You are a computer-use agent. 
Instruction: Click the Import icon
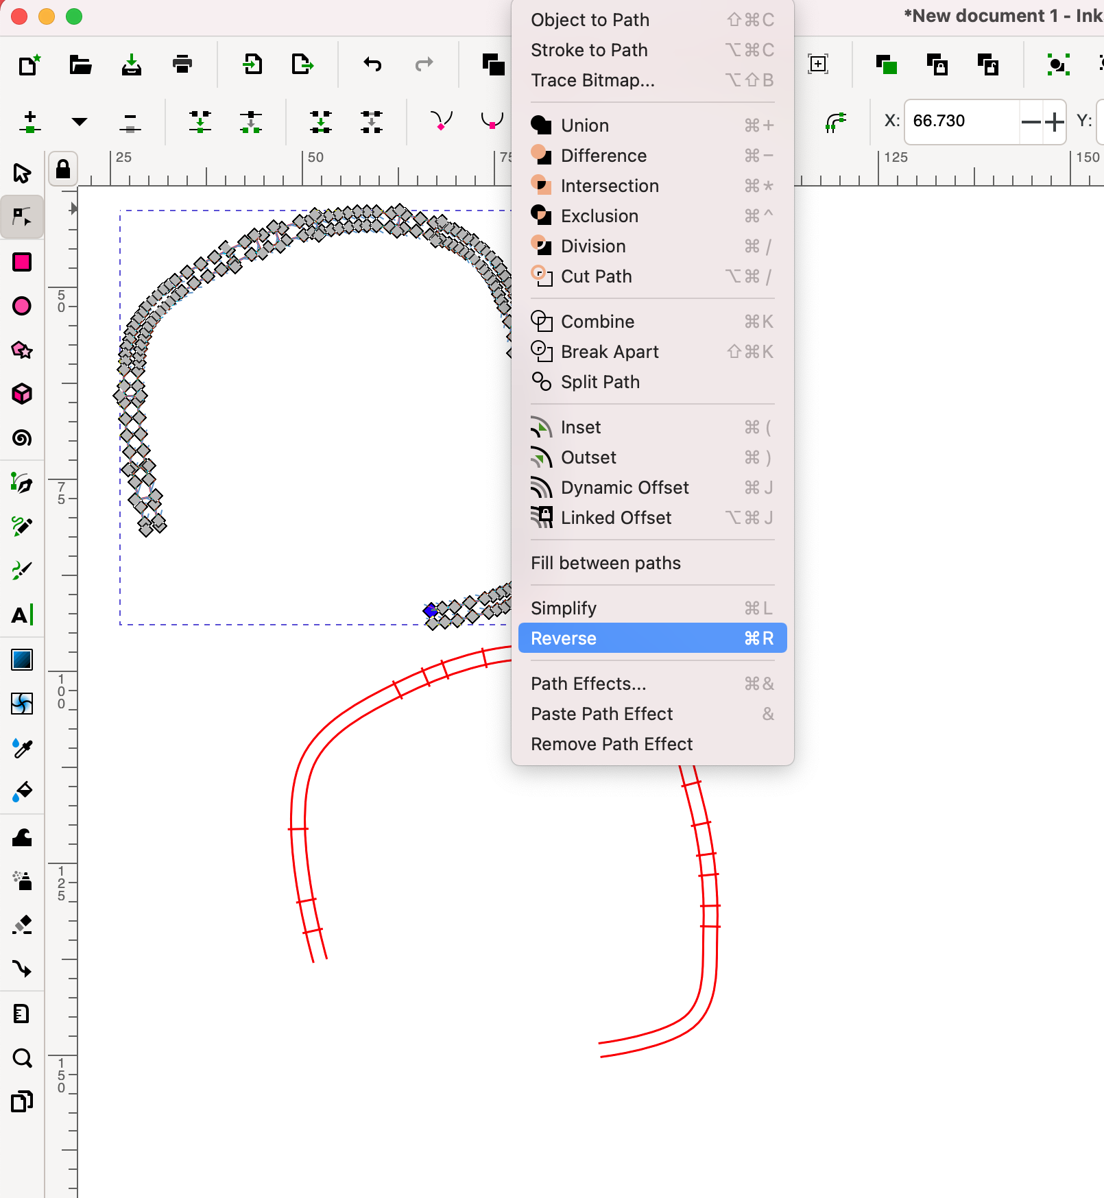[252, 64]
